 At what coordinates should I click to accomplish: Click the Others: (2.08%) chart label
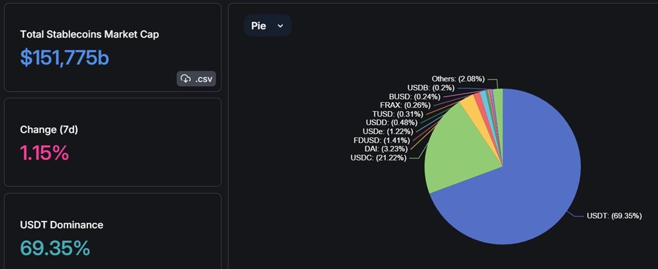(x=458, y=78)
